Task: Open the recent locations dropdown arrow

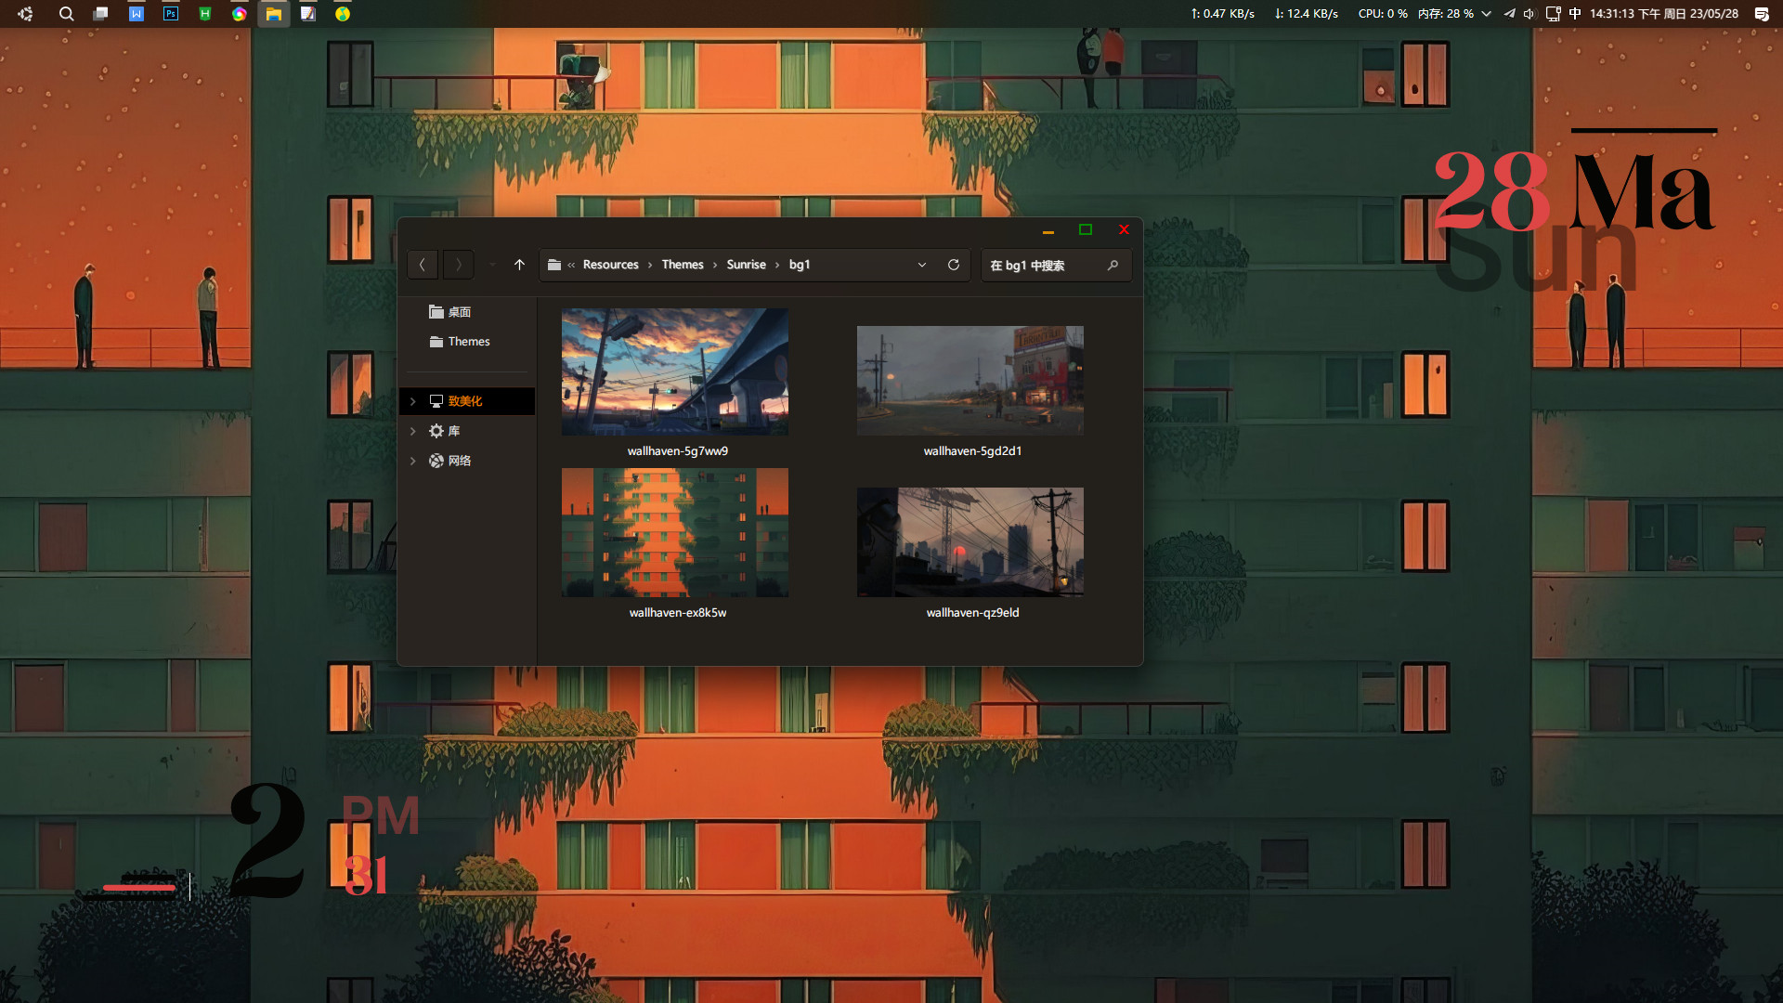Action: tap(492, 265)
